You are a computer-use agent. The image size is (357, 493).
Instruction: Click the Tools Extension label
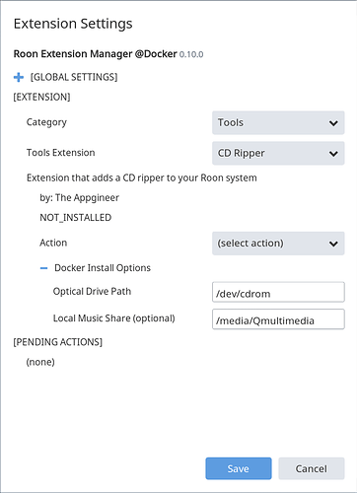click(x=61, y=153)
